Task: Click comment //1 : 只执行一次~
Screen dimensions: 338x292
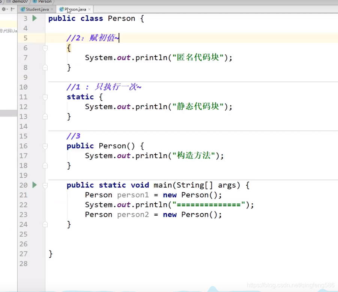Action: pyautogui.click(x=104, y=87)
